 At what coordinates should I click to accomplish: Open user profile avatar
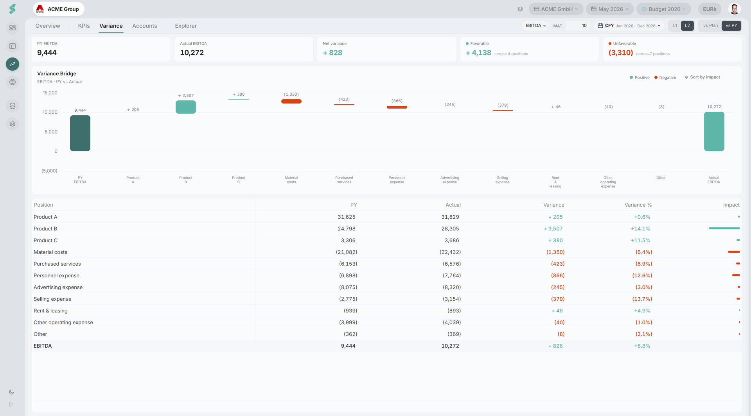(x=734, y=9)
